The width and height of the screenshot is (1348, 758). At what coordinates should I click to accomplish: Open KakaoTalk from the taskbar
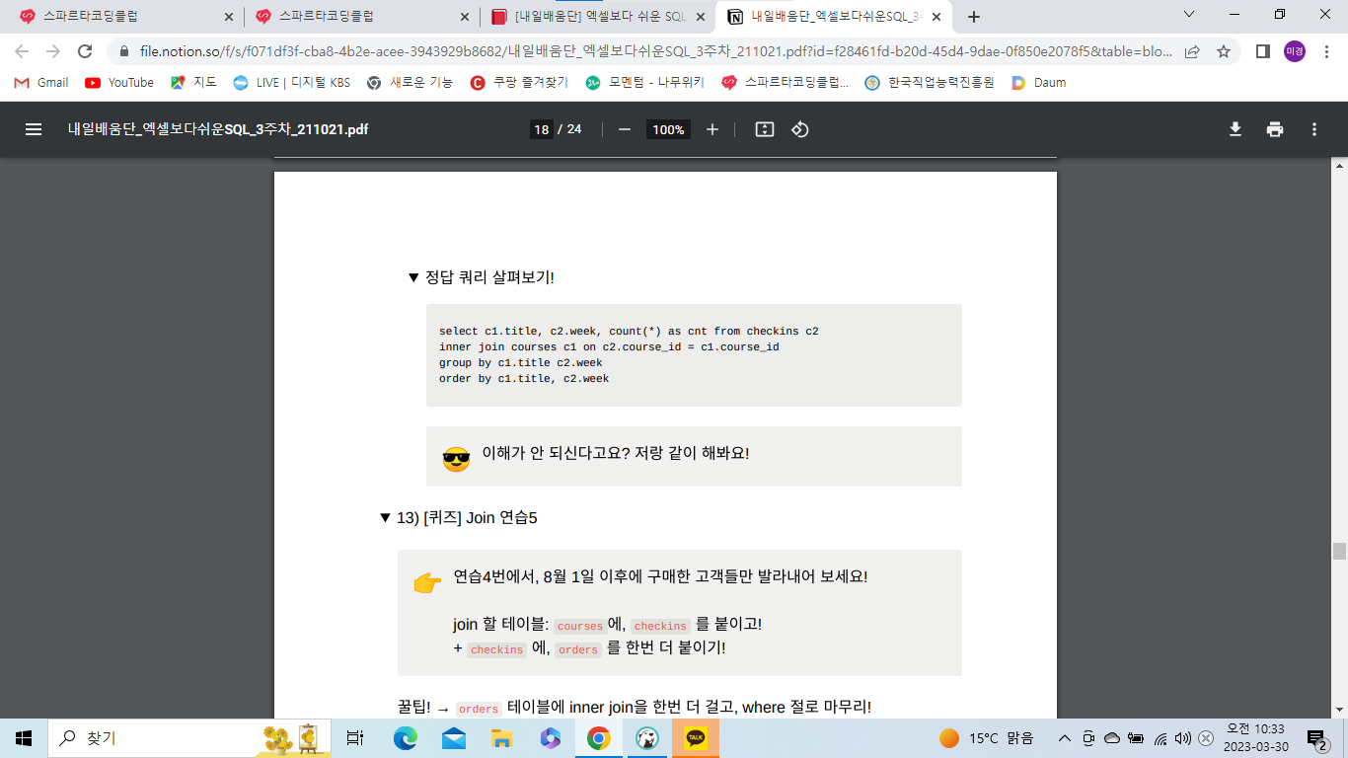point(695,738)
